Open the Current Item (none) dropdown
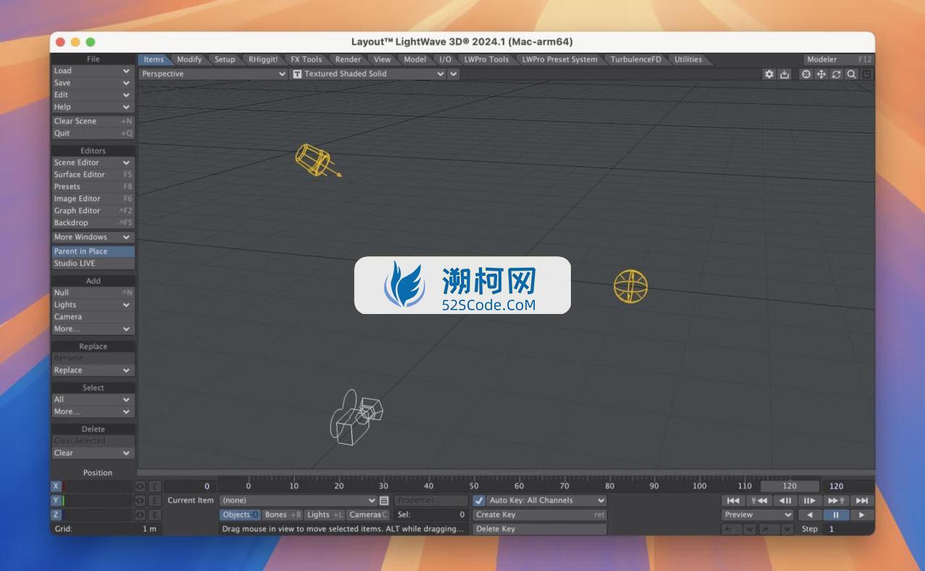This screenshot has width=925, height=571. pyautogui.click(x=298, y=500)
